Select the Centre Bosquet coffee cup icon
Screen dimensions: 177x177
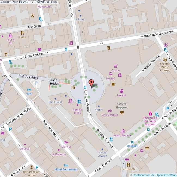point(122,112)
